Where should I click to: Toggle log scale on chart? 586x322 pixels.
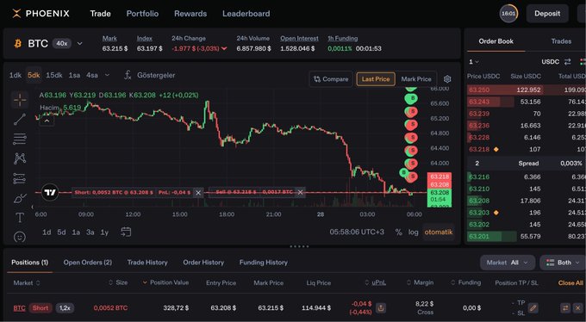tap(413, 232)
